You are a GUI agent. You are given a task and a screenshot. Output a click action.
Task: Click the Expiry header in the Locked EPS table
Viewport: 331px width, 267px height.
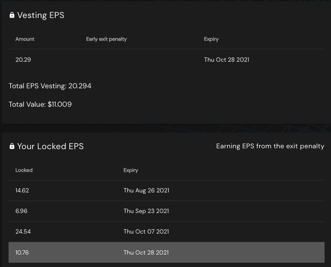tap(131, 170)
